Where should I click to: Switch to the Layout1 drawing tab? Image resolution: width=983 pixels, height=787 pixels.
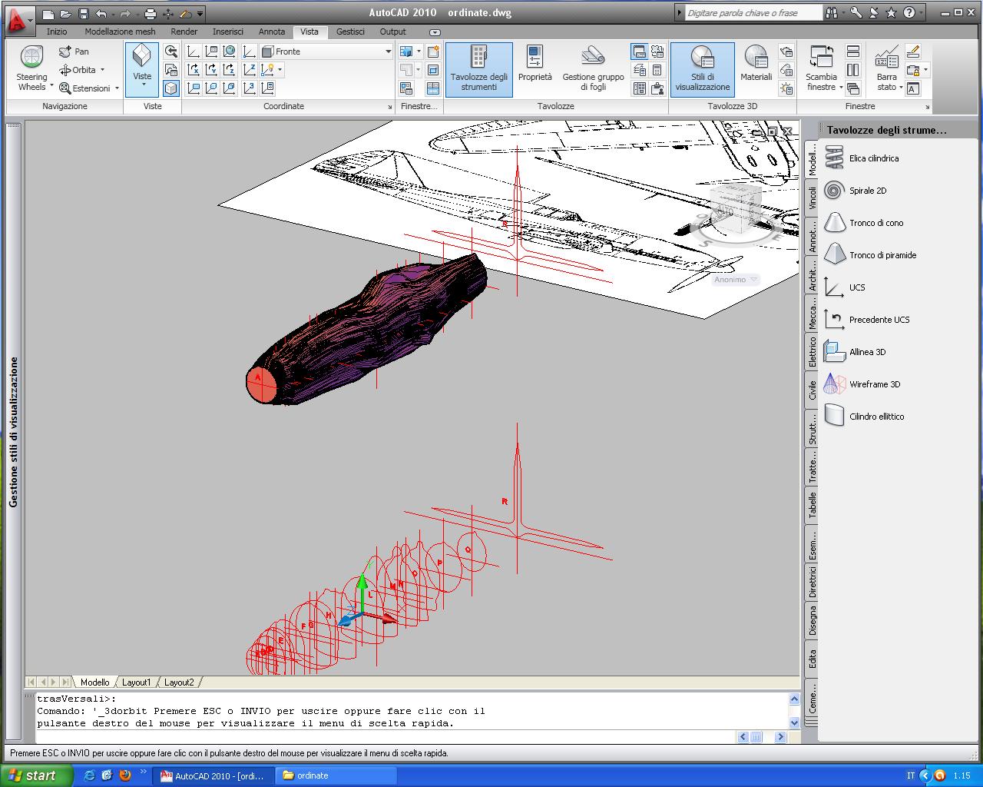137,682
